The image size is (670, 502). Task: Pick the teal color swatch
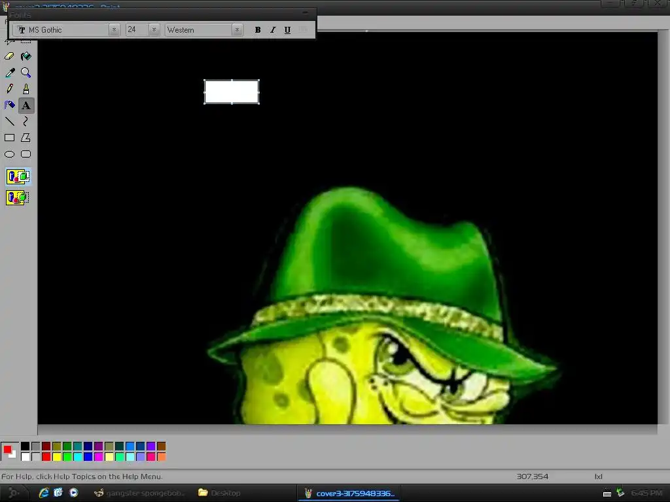(x=78, y=446)
